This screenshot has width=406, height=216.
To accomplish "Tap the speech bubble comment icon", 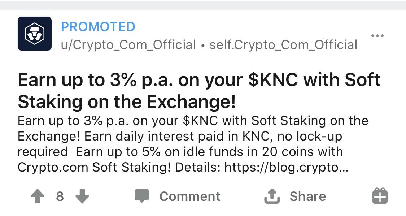I will point(142,196).
